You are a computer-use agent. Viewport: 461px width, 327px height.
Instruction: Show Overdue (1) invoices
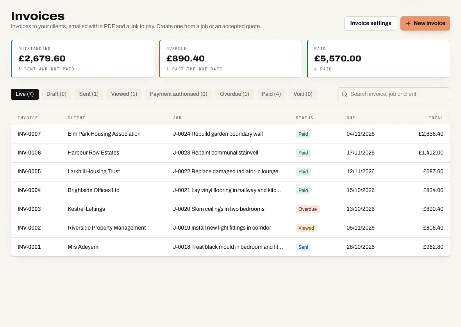(235, 94)
